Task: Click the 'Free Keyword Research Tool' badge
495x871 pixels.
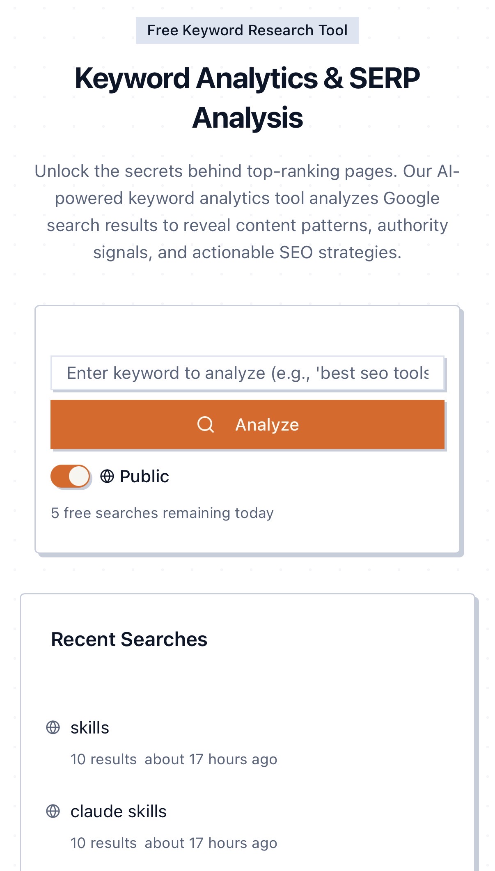Action: coord(247,30)
